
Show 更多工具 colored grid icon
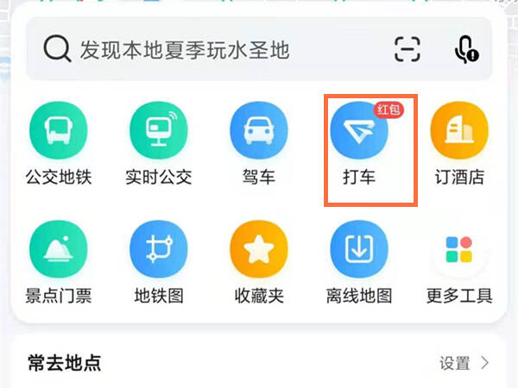[459, 249]
